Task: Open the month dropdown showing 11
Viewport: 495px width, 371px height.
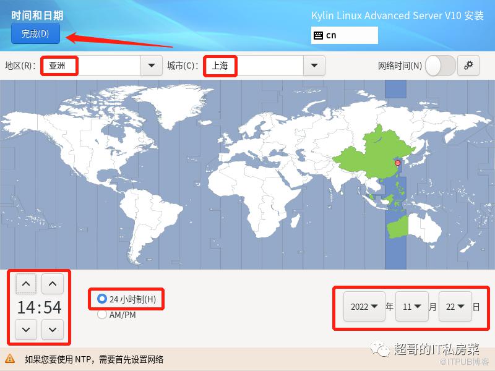Action: pos(411,307)
